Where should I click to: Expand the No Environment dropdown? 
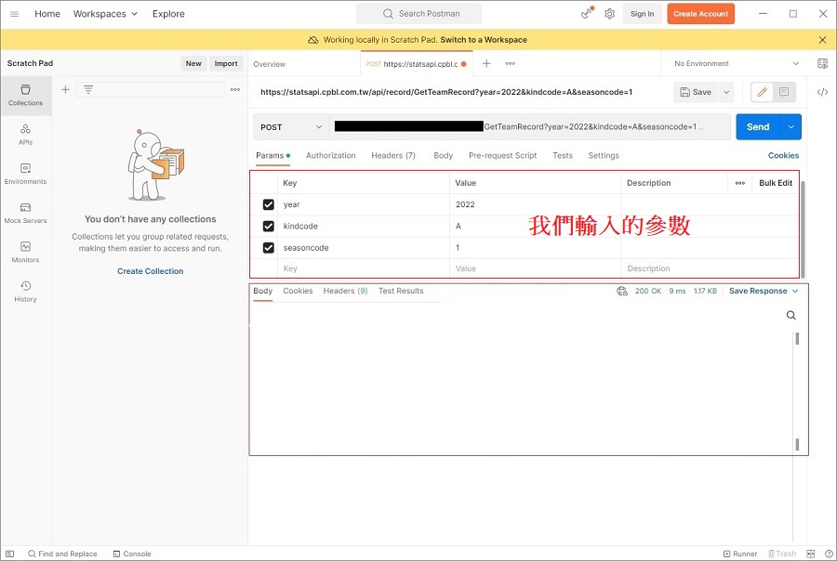point(736,63)
